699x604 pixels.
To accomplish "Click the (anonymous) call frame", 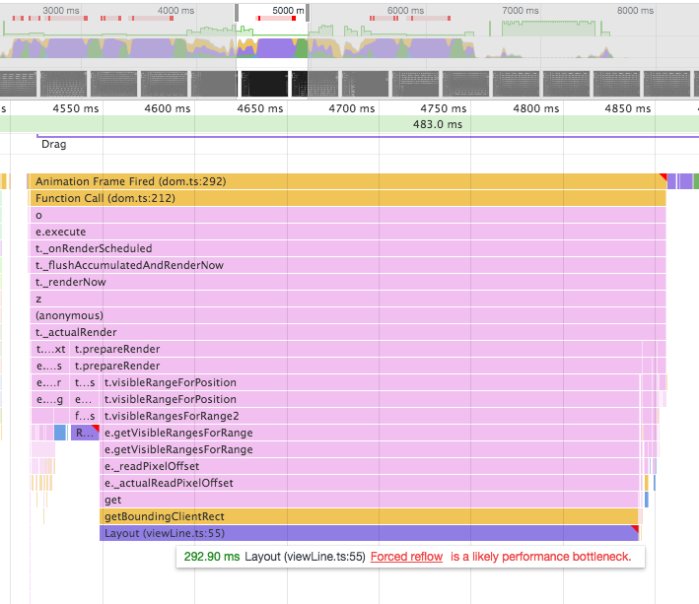I will pyautogui.click(x=348, y=315).
